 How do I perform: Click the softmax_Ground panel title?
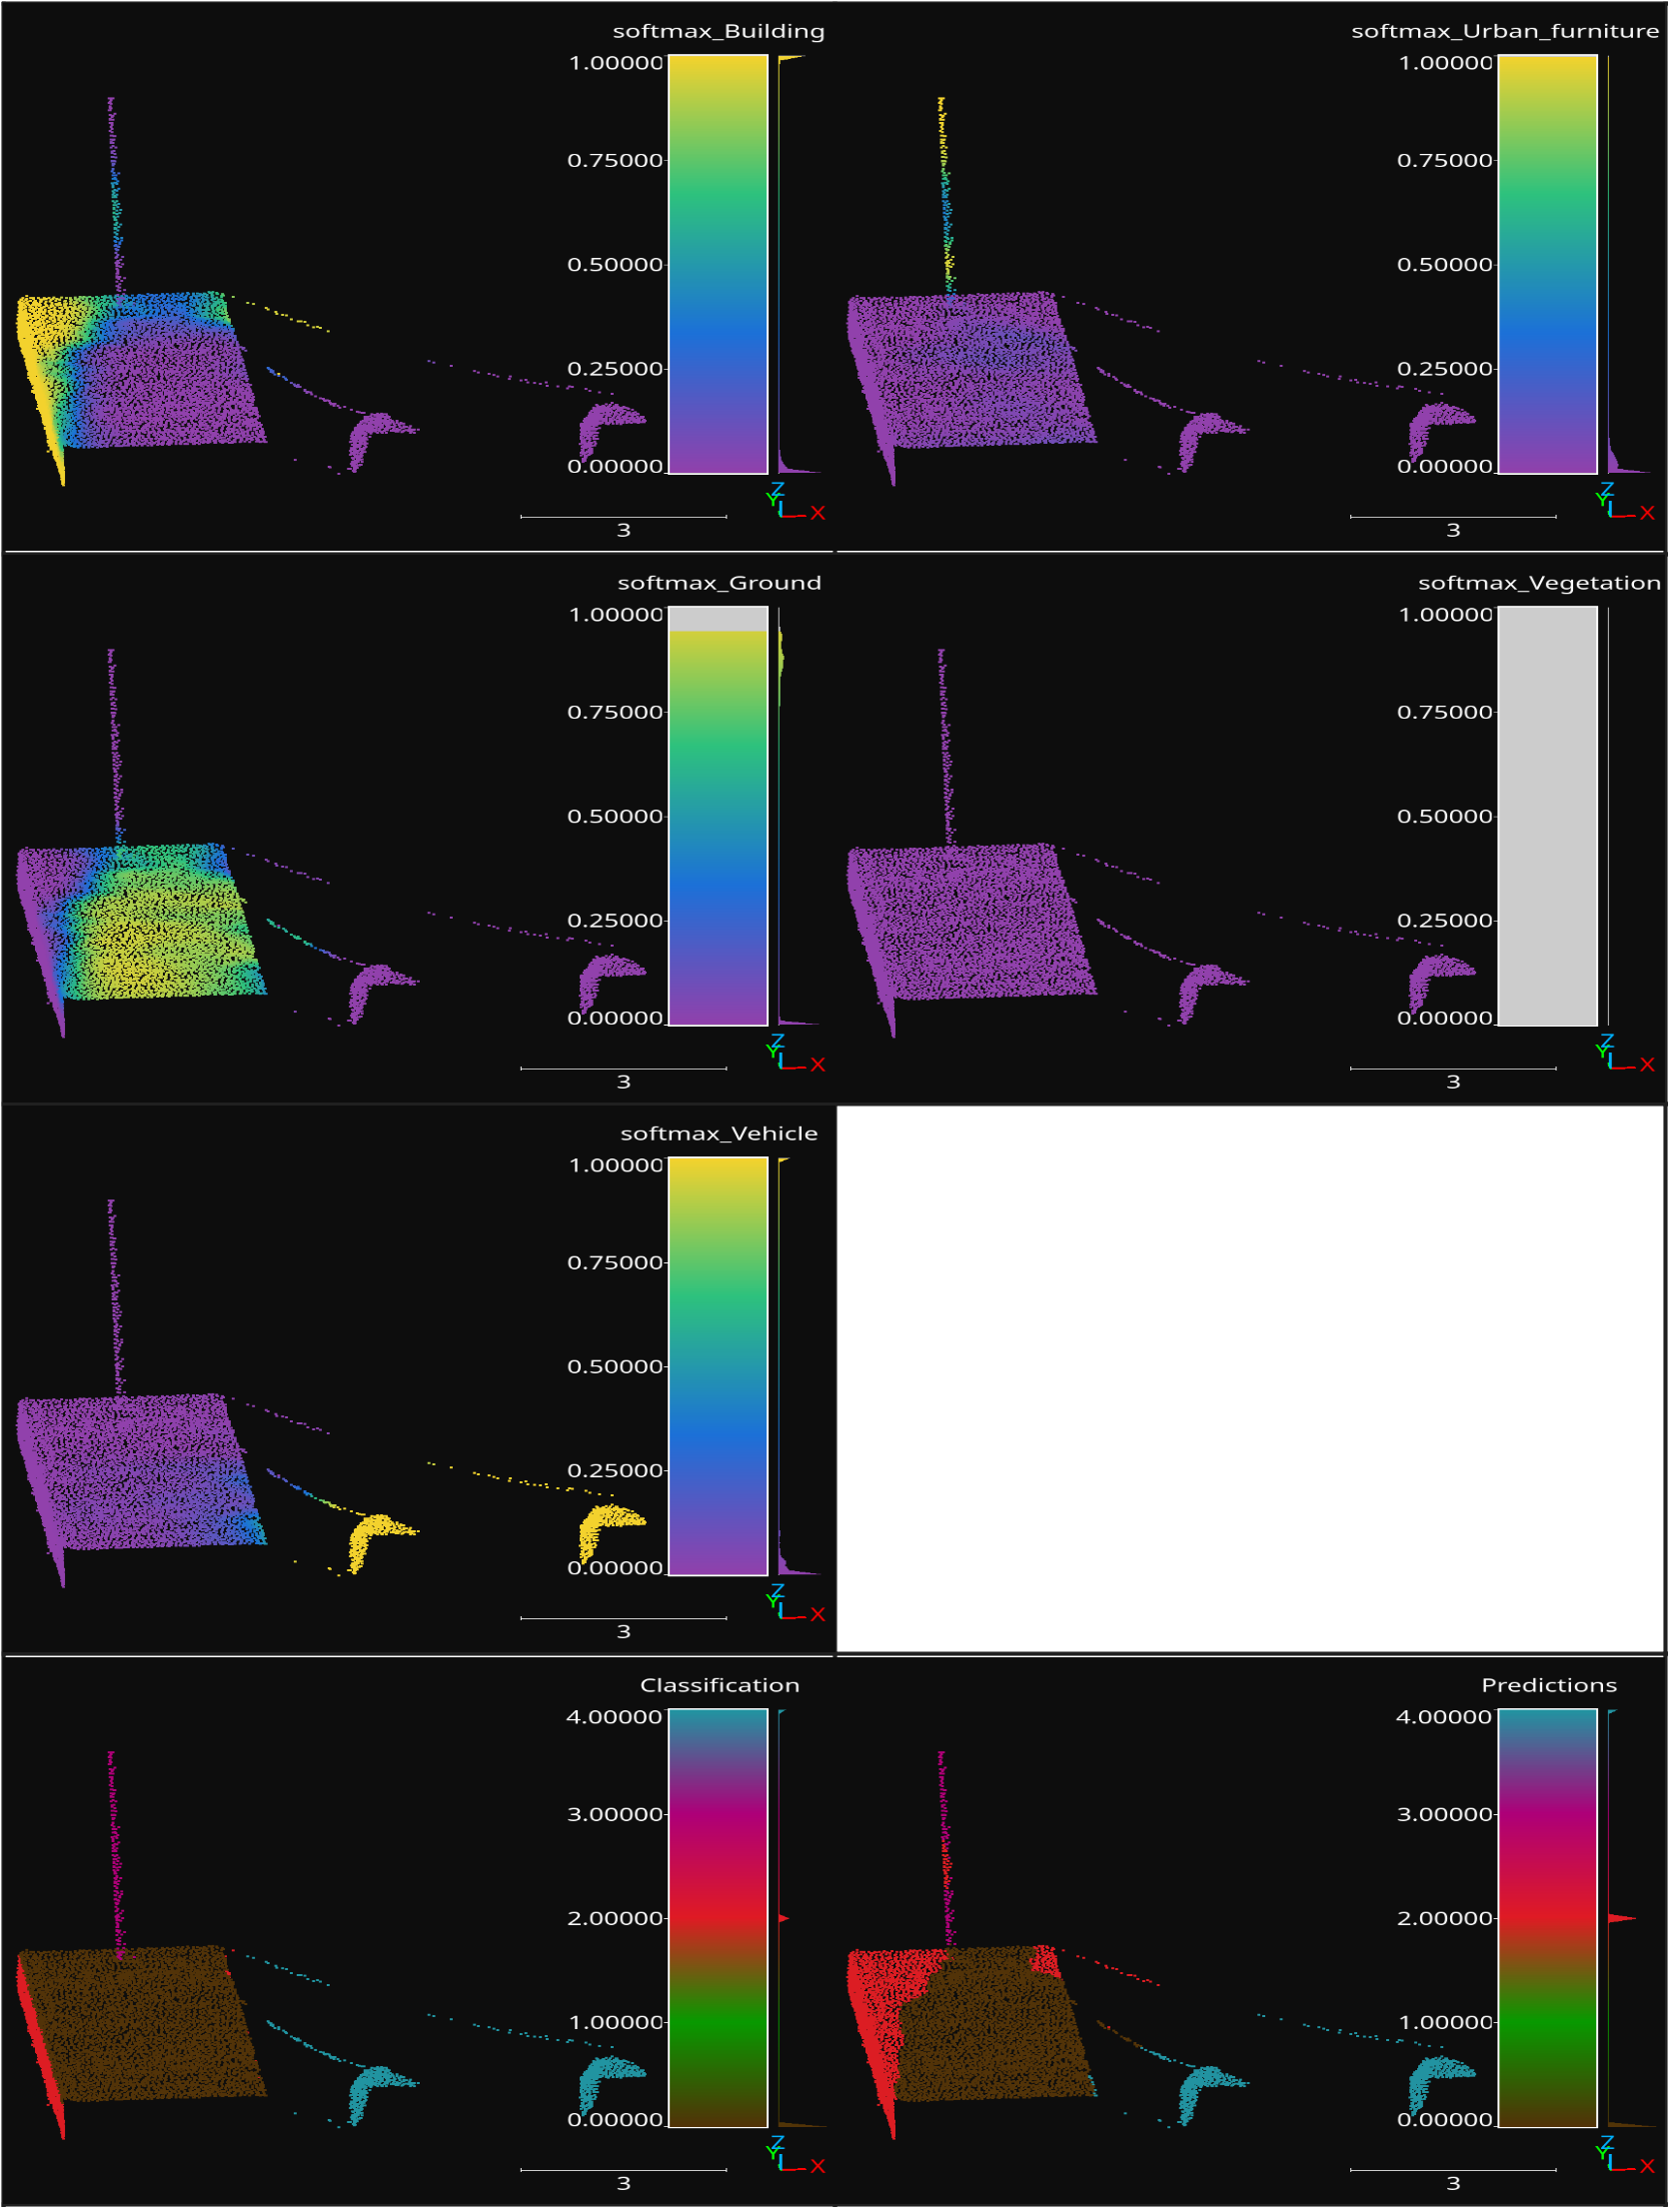coord(720,584)
